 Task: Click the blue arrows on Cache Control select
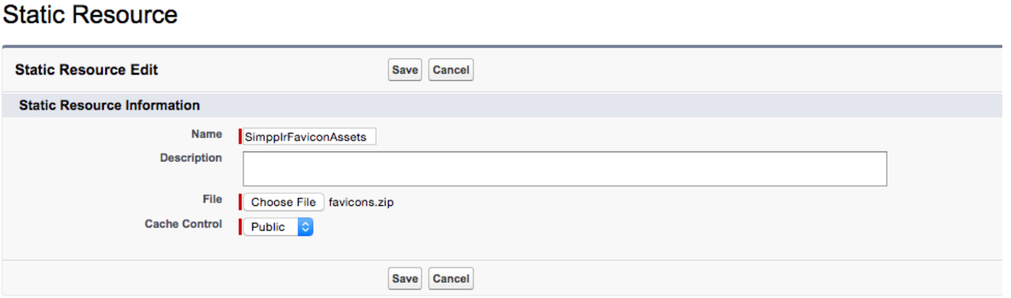pos(306,227)
